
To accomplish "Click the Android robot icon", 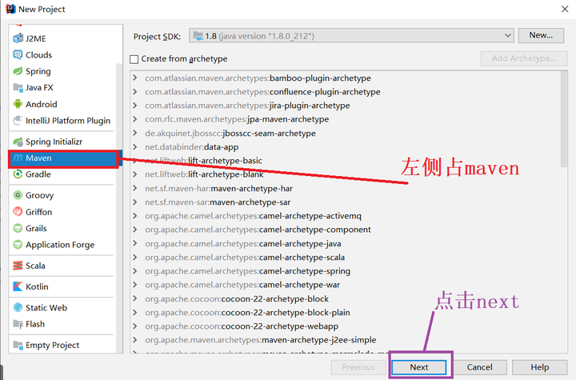I will point(18,104).
